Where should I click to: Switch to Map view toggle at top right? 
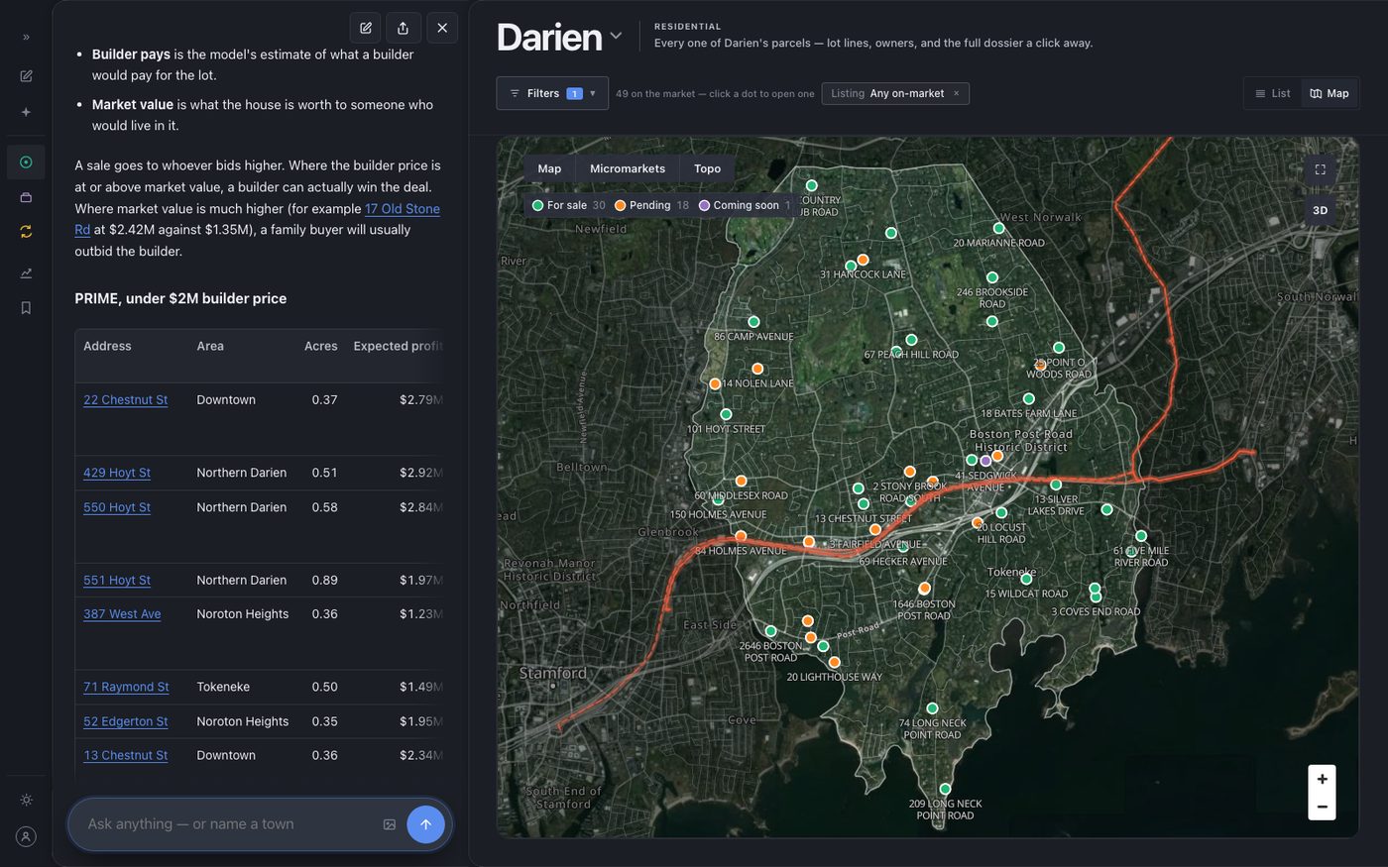click(1330, 93)
